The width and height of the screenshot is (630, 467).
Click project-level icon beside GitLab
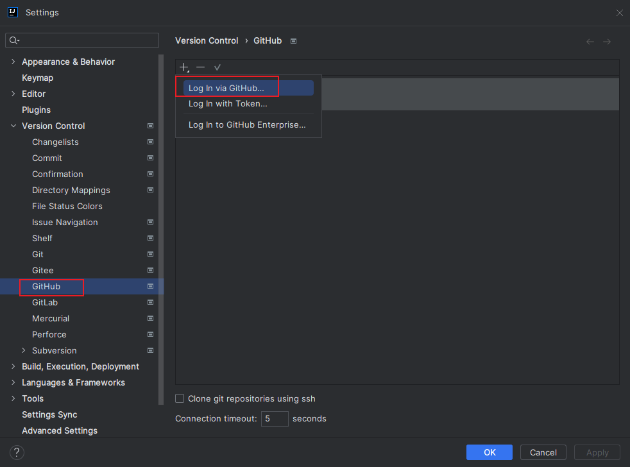tap(150, 302)
